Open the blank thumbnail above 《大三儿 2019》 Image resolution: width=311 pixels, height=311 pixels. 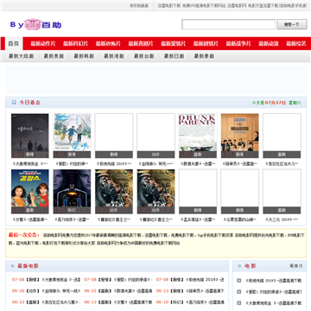[282, 192]
